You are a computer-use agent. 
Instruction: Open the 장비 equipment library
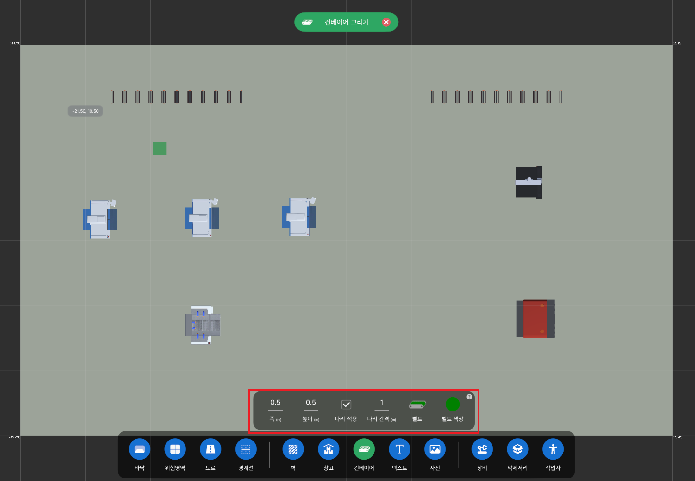(x=482, y=449)
